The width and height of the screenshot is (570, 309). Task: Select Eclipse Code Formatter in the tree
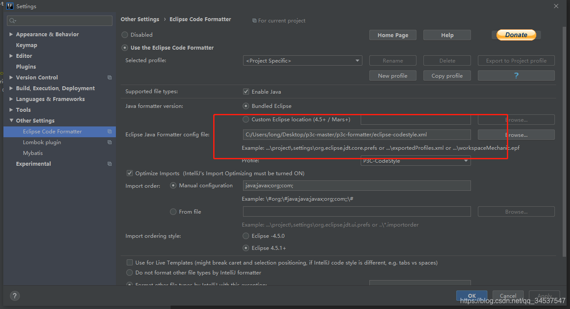point(60,132)
